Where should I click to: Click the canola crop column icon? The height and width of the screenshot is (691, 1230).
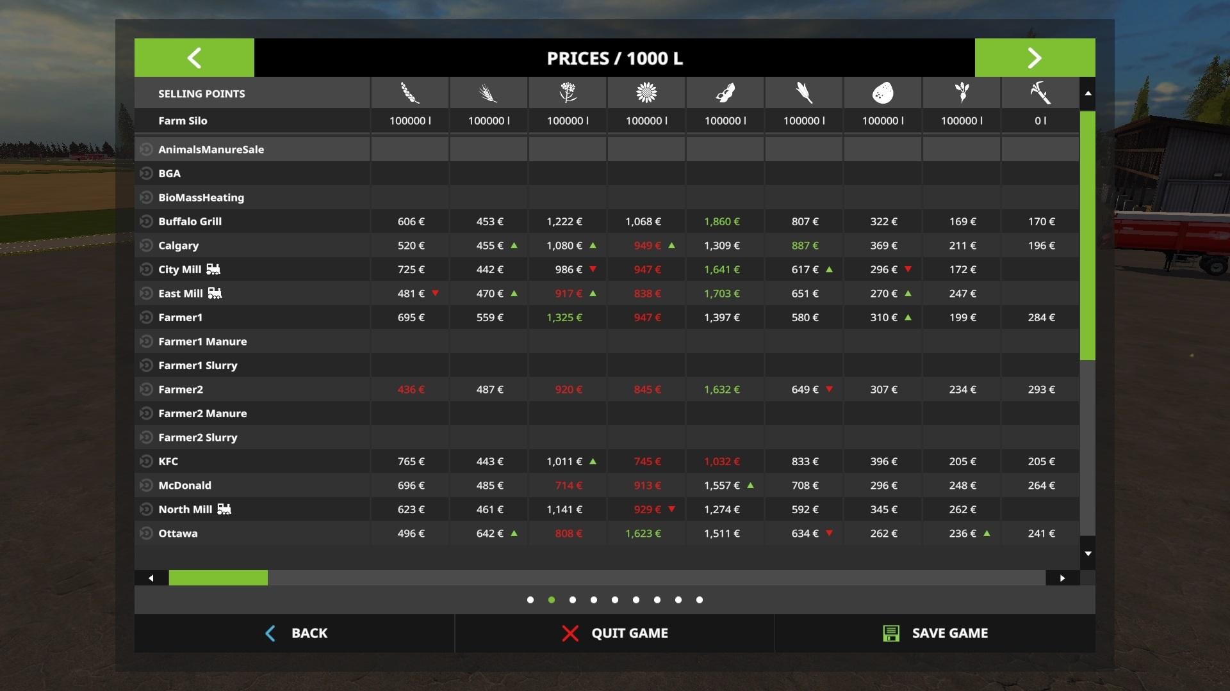(x=568, y=93)
